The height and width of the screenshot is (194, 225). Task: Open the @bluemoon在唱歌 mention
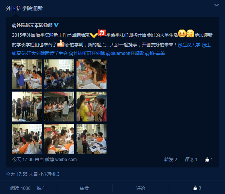(125, 53)
